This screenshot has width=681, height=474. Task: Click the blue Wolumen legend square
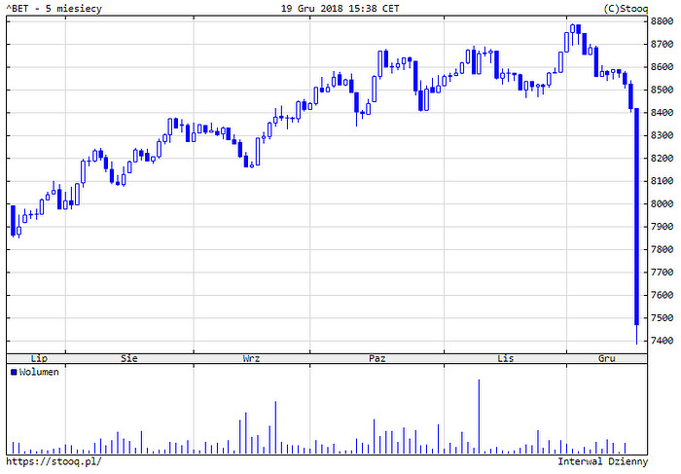pos(14,373)
